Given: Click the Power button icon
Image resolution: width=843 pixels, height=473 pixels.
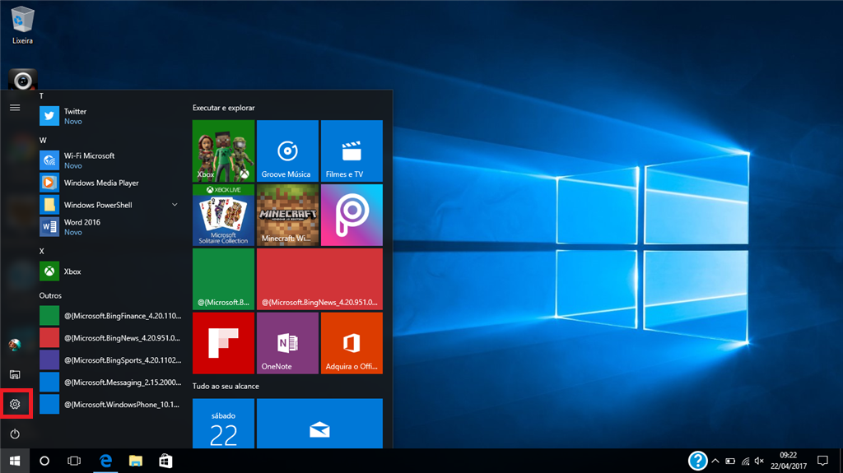Looking at the screenshot, I should click(15, 434).
